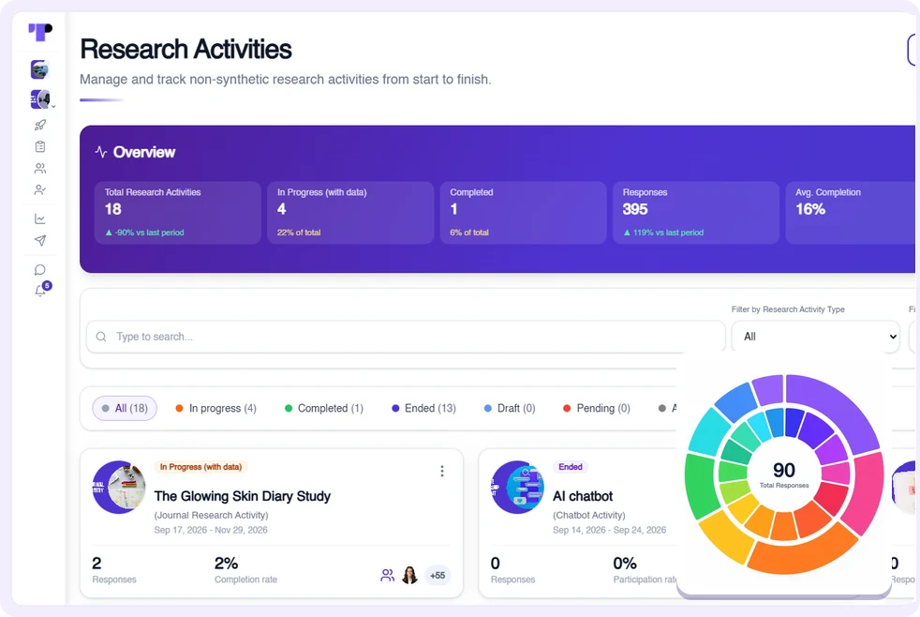Screen dimensions: 920x617
Task: Open the user check icon in sidebar
Action: click(x=40, y=190)
